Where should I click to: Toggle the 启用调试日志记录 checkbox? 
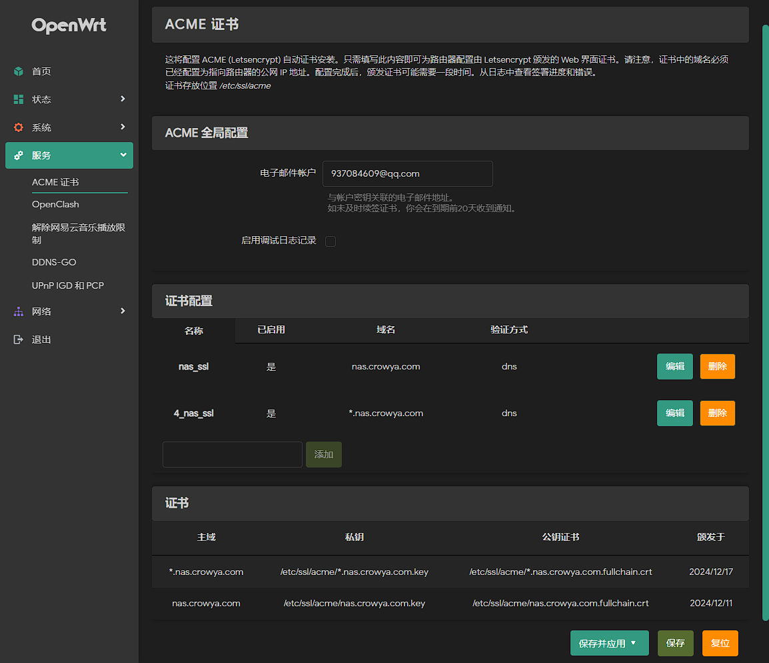pyautogui.click(x=331, y=241)
